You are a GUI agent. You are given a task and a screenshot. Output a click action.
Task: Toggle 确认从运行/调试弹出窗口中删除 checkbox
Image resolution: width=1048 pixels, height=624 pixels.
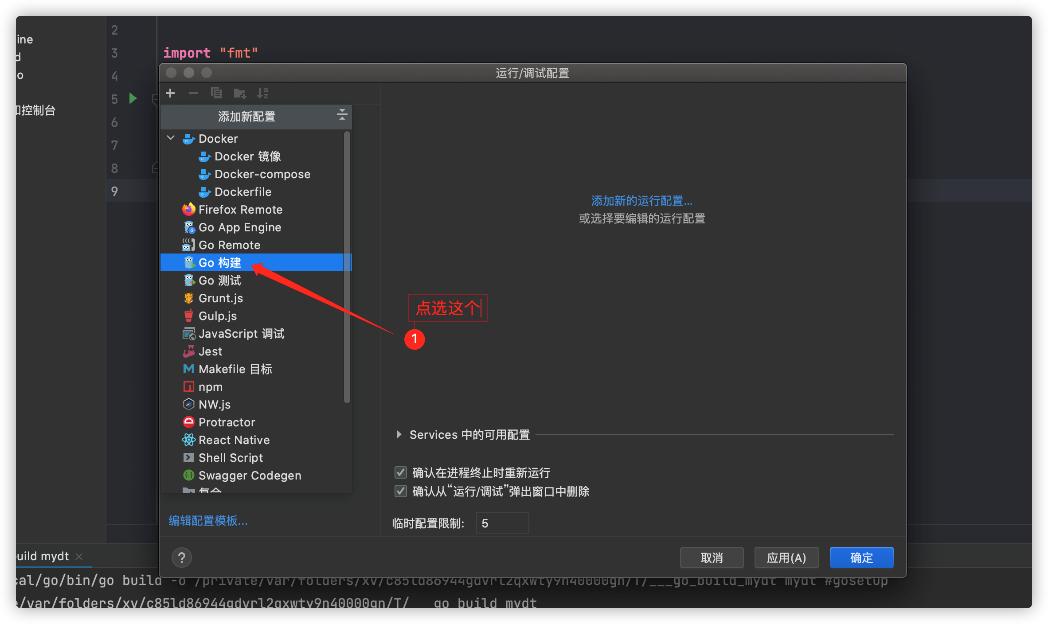point(401,491)
